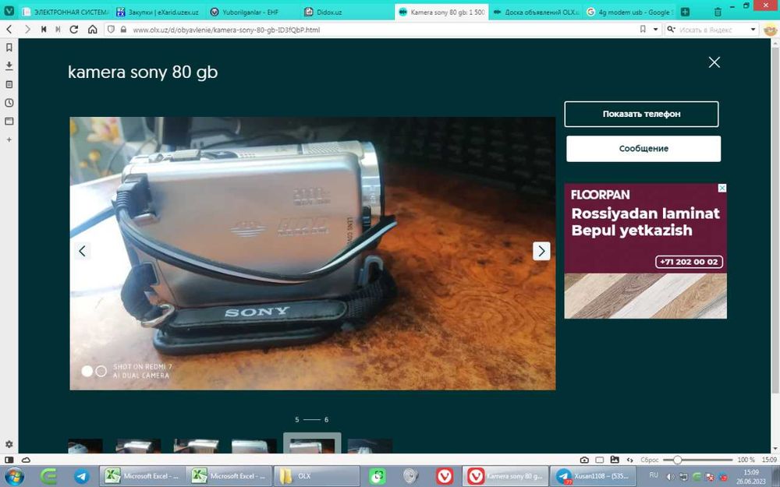Adjust the page zoom slider

[698, 460]
